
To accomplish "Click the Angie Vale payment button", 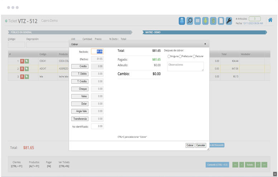I will 80,111.
